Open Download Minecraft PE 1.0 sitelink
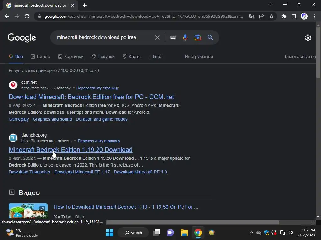Image resolution: width=321 pixels, height=240 pixels. 140,172
